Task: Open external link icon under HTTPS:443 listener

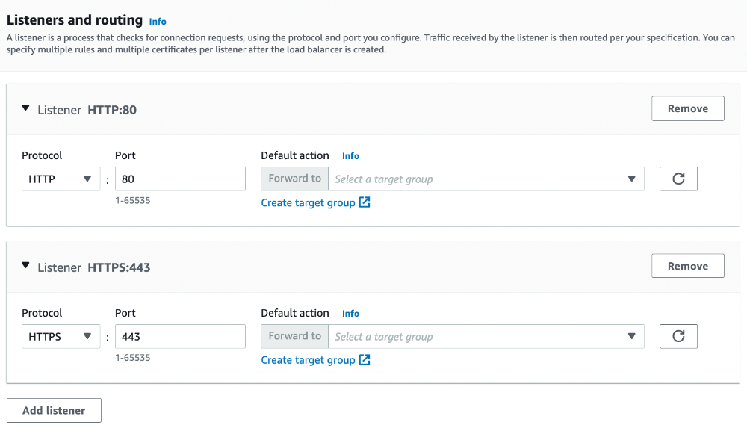Action: [365, 359]
